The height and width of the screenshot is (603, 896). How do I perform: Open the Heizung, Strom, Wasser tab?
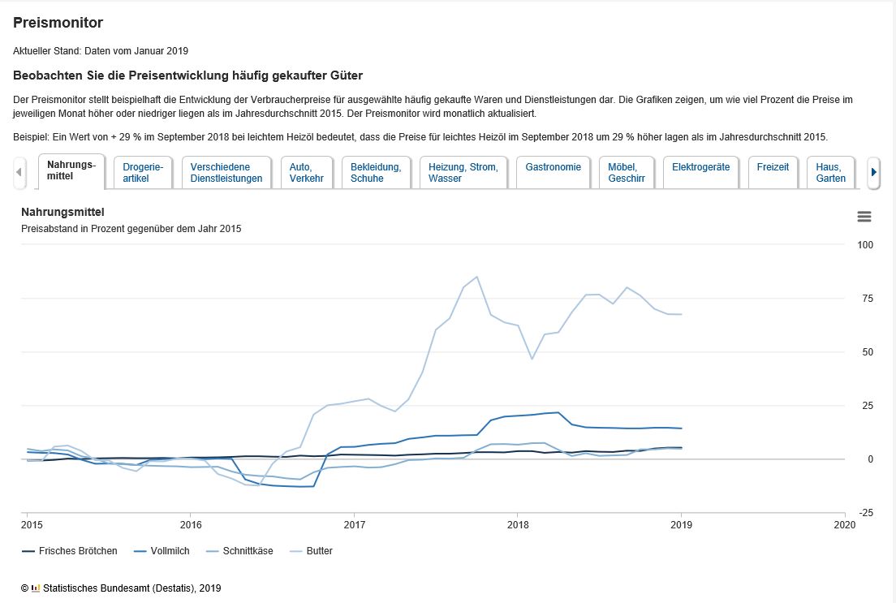[x=463, y=172]
